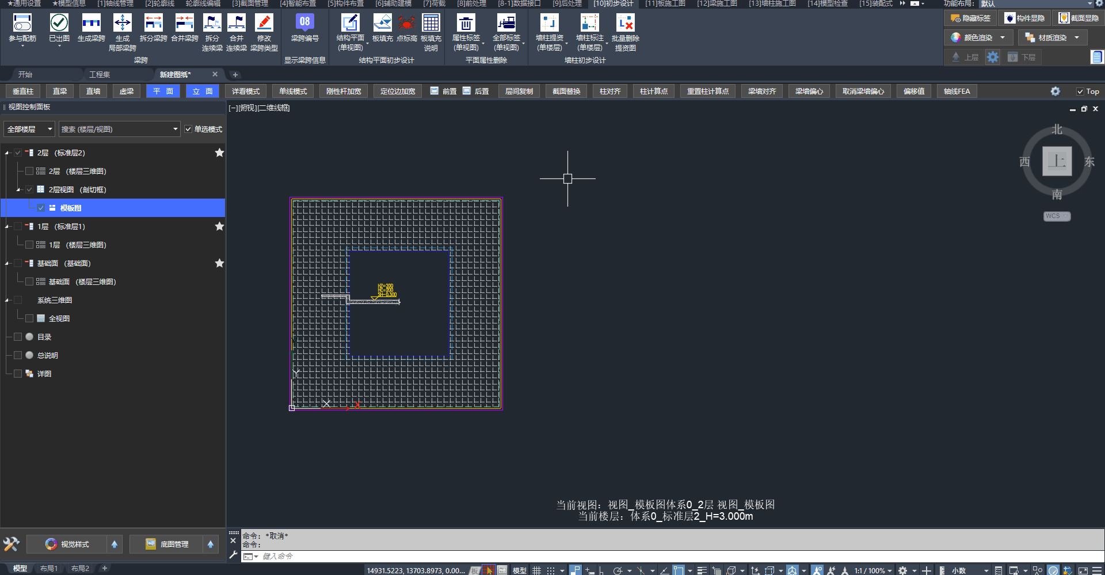
Task: Open the 全部楼层 dropdown
Action: coord(29,130)
